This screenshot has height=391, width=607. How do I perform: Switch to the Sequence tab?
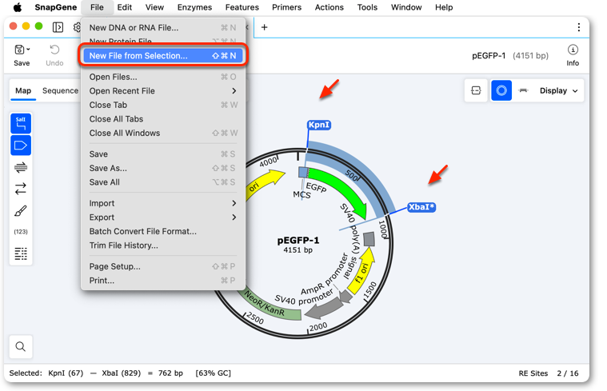click(61, 90)
